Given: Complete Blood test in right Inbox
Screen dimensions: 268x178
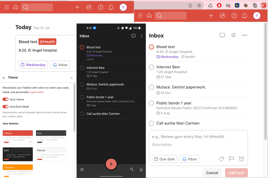Looking at the screenshot, I should (151, 47).
